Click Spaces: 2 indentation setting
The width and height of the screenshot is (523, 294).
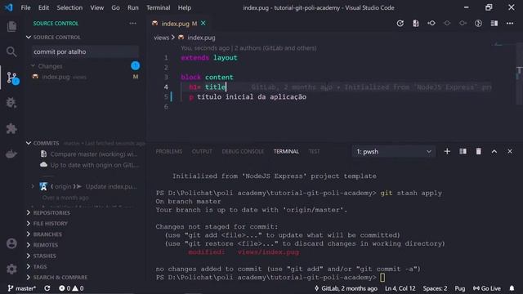point(435,288)
